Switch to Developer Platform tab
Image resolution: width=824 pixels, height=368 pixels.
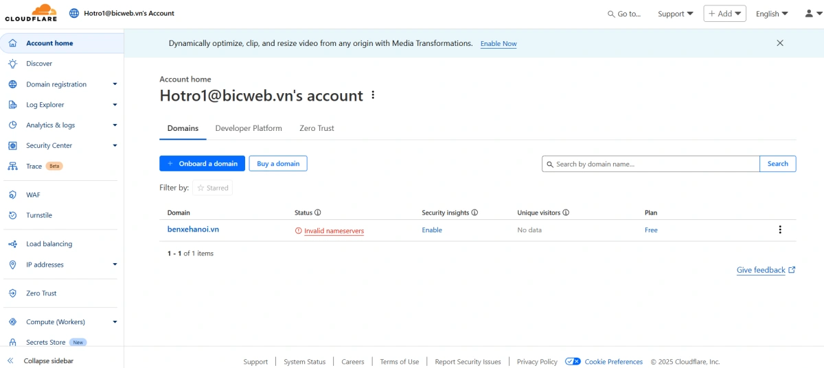(249, 128)
